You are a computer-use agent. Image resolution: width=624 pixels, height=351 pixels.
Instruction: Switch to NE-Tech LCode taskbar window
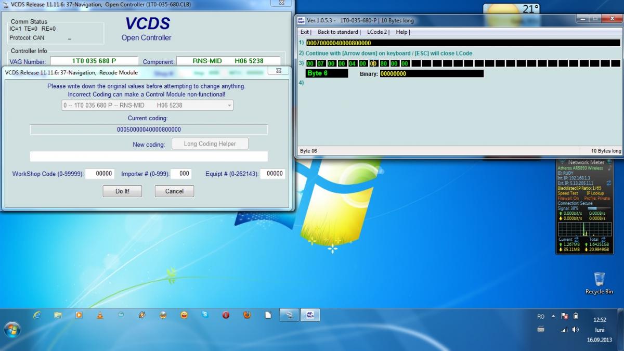[310, 315]
